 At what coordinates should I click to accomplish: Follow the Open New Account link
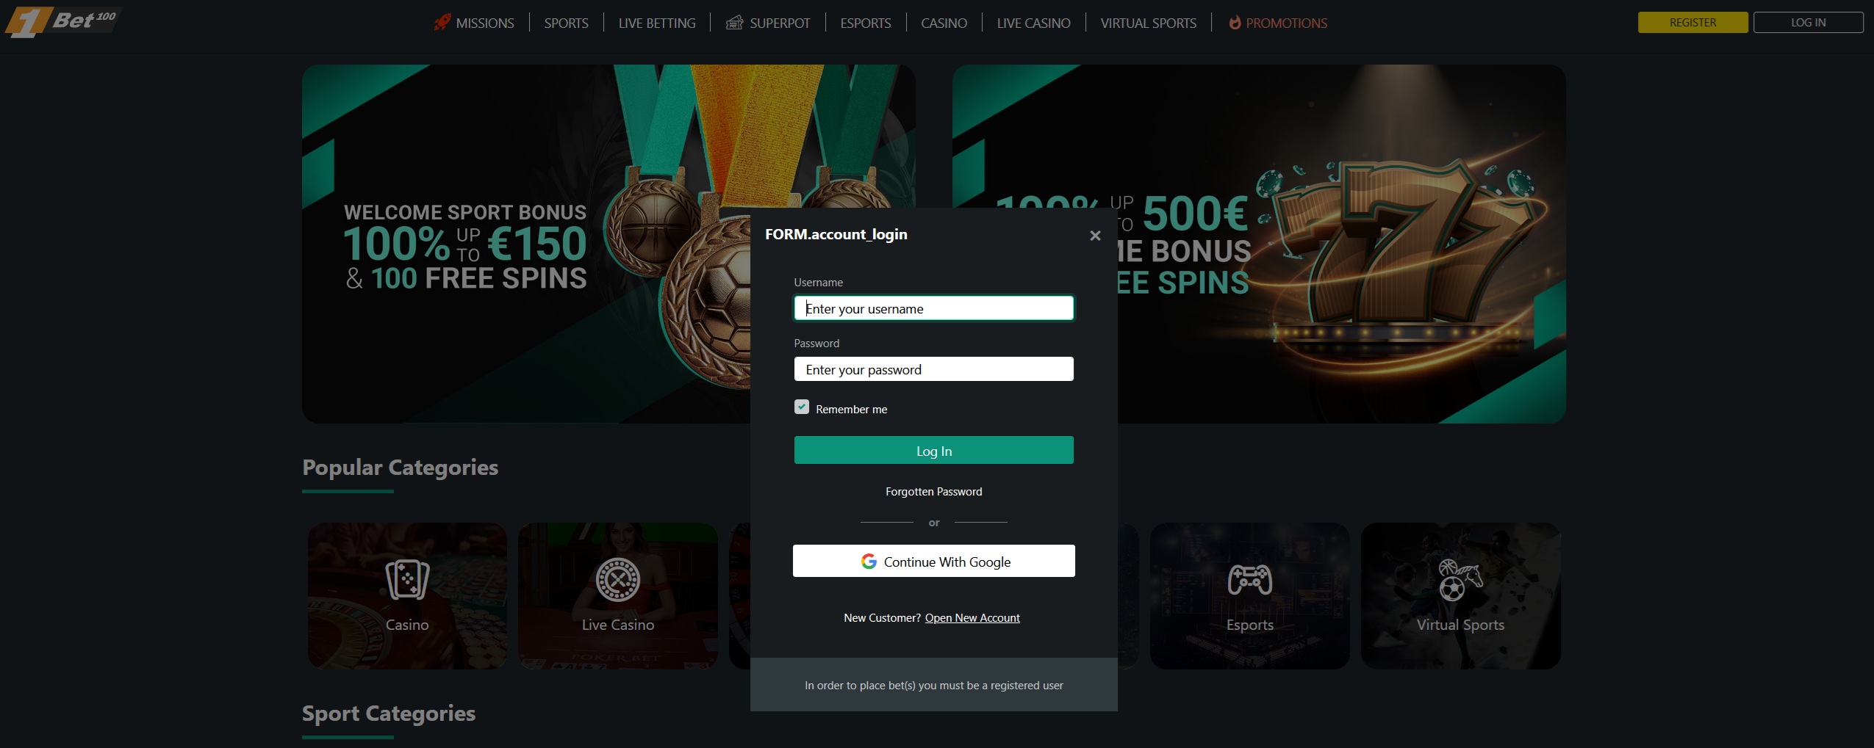(972, 618)
